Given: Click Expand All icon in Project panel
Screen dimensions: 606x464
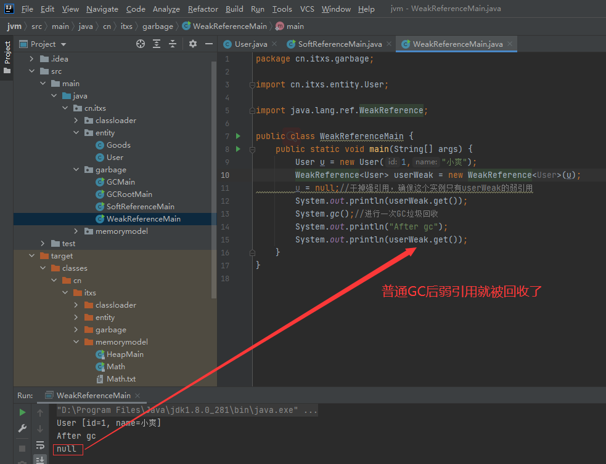Looking at the screenshot, I should point(157,44).
